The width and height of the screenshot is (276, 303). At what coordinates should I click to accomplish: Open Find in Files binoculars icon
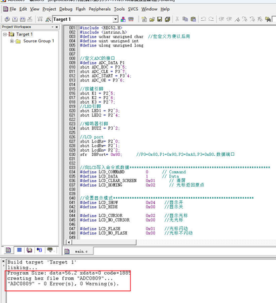(x=268, y=19)
